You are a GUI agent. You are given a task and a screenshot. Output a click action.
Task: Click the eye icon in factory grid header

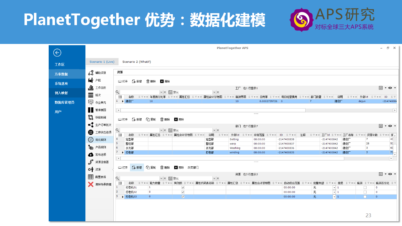click(x=390, y=88)
